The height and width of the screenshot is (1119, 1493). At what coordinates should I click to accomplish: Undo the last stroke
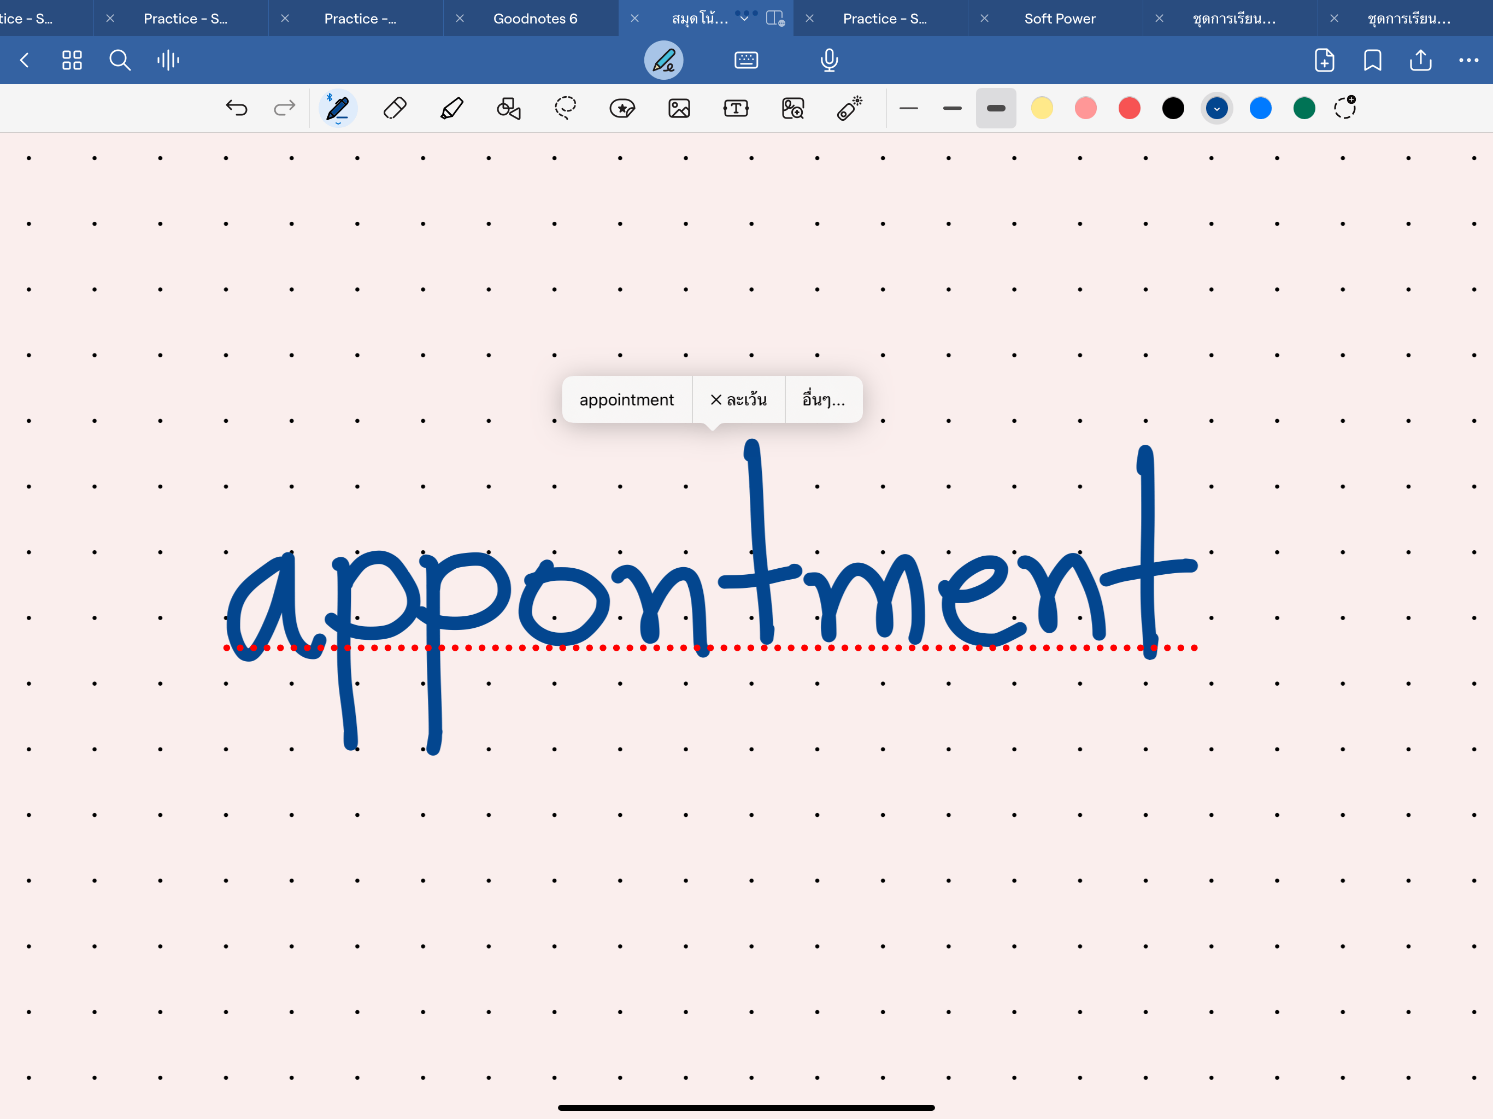tap(236, 108)
